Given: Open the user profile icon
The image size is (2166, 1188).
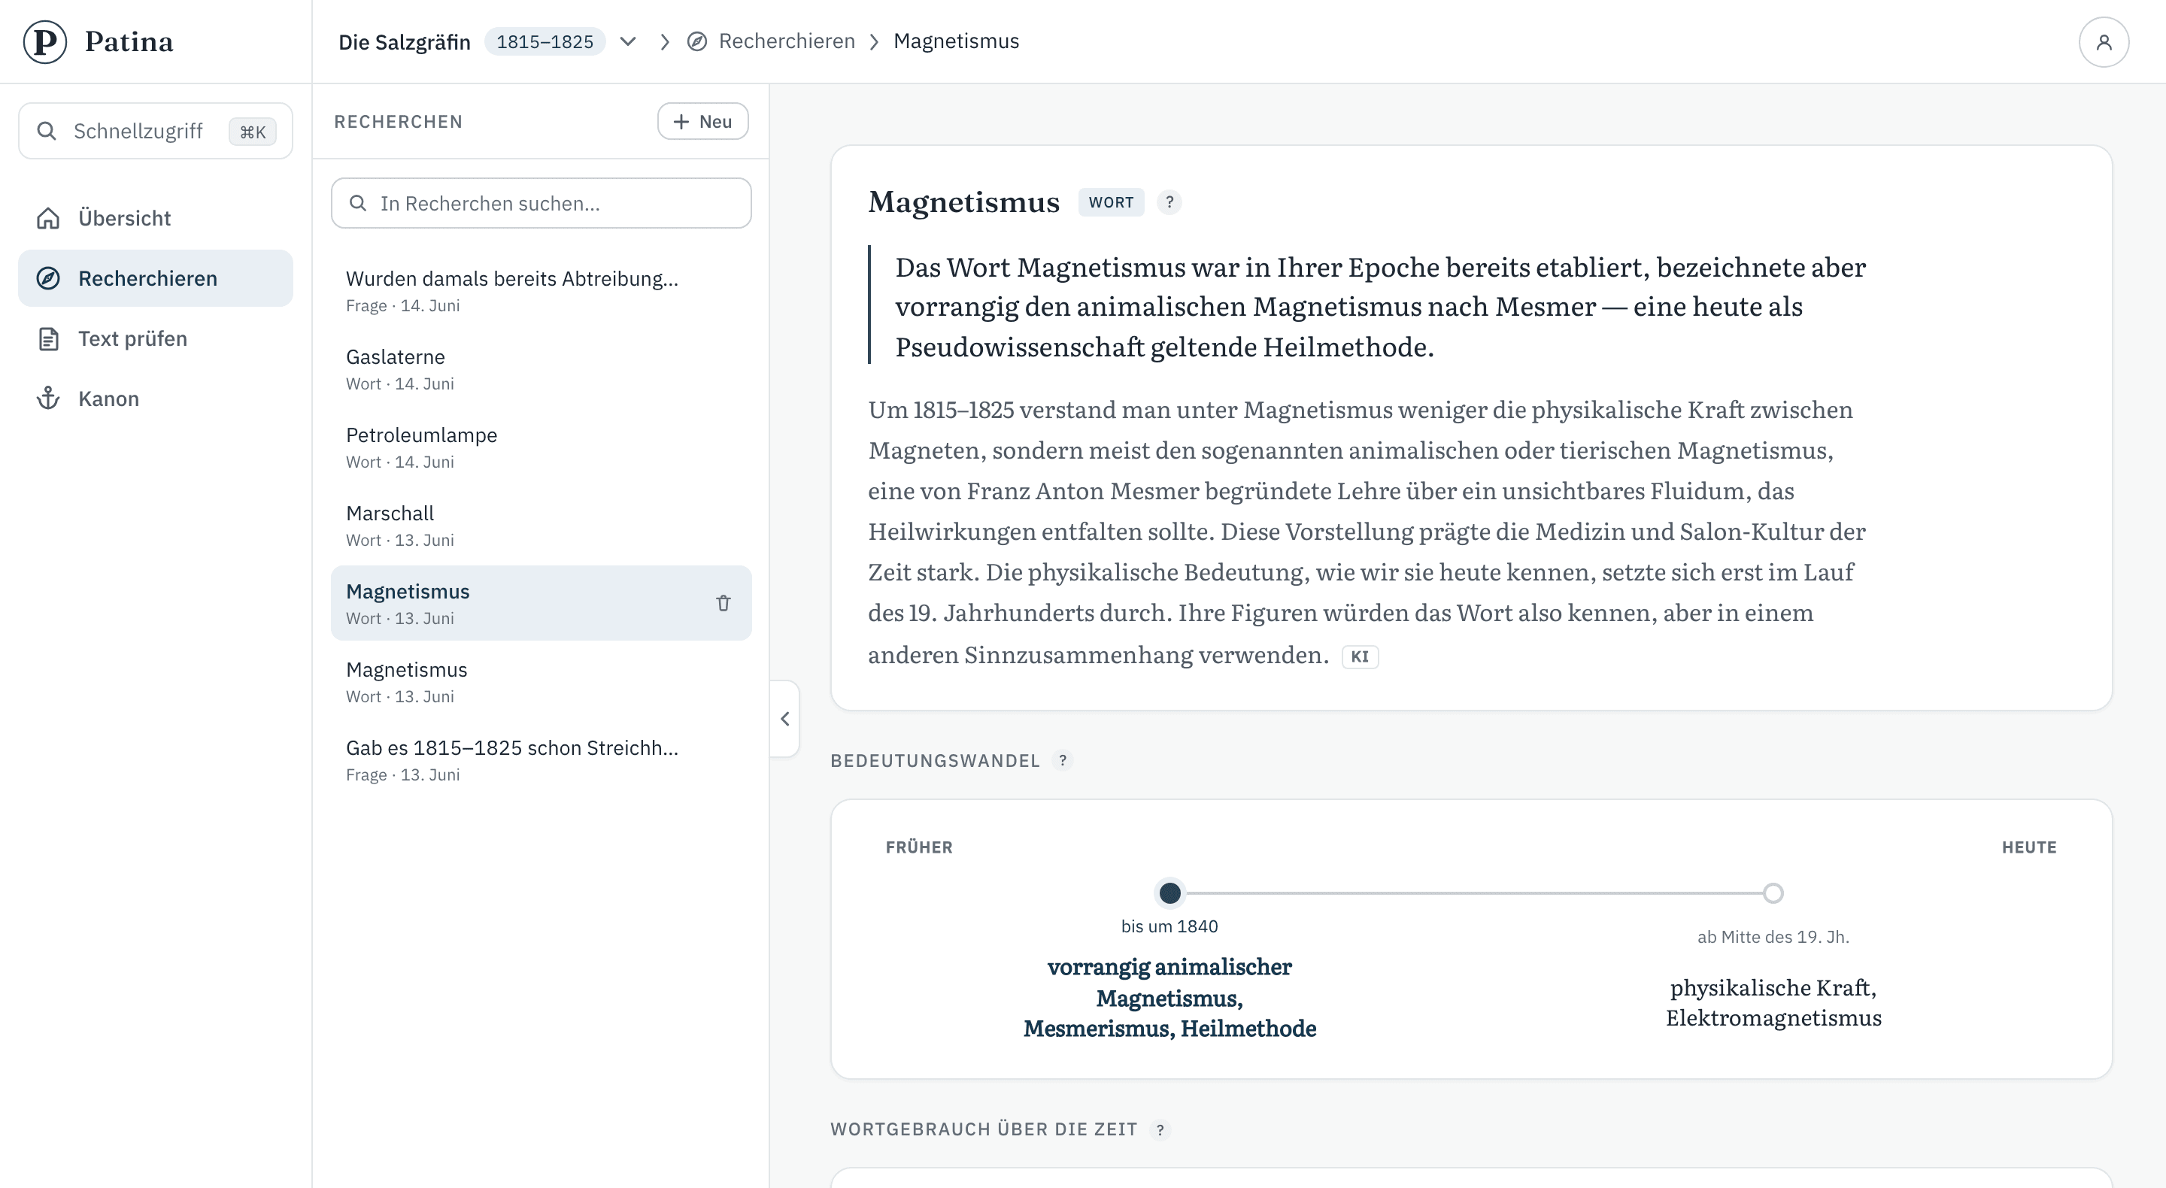Looking at the screenshot, I should tap(2103, 42).
